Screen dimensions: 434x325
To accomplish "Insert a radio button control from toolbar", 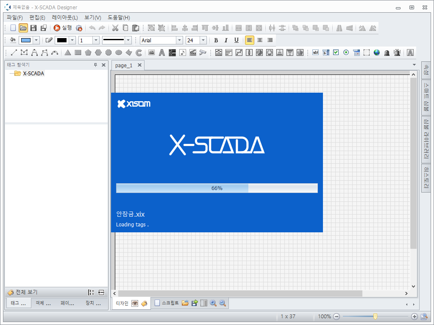I will pos(346,52).
